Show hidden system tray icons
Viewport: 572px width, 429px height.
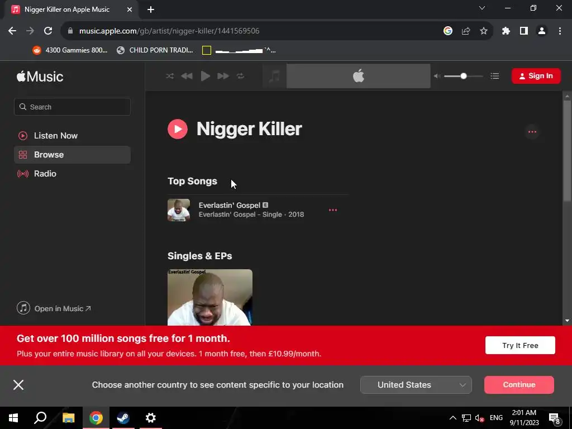pyautogui.click(x=452, y=418)
